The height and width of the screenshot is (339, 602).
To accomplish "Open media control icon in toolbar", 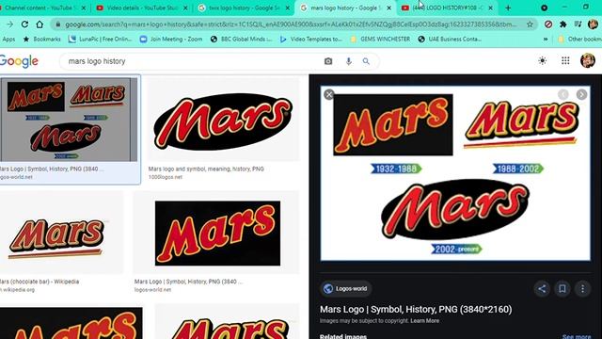I will click(x=578, y=24).
